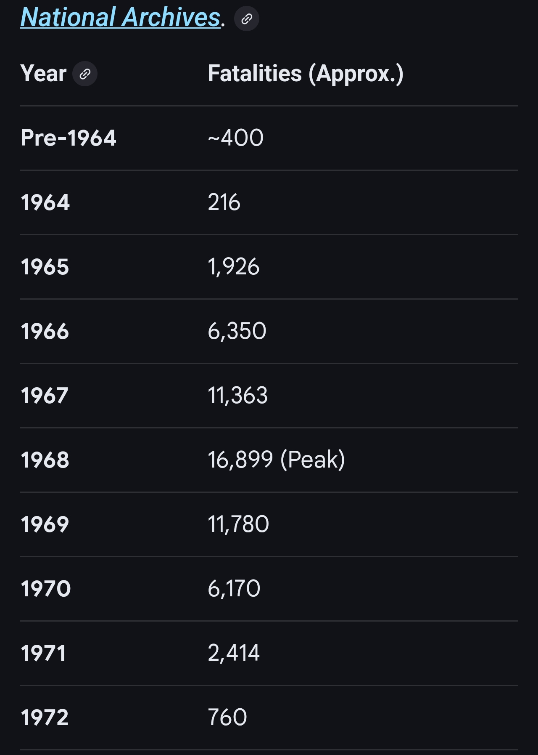The height and width of the screenshot is (755, 538).
Task: Click the 216 fatalities value
Action: tap(224, 202)
